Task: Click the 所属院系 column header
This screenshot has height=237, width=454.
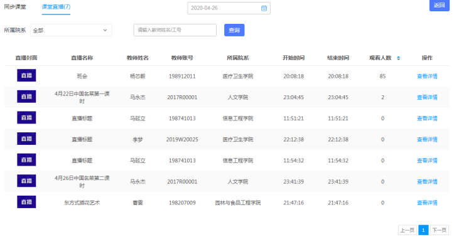Action: coord(238,58)
